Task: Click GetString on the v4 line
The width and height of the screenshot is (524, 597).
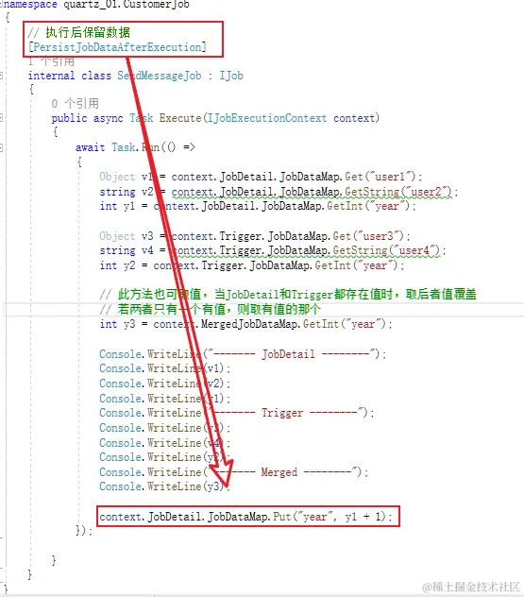Action: pos(361,250)
